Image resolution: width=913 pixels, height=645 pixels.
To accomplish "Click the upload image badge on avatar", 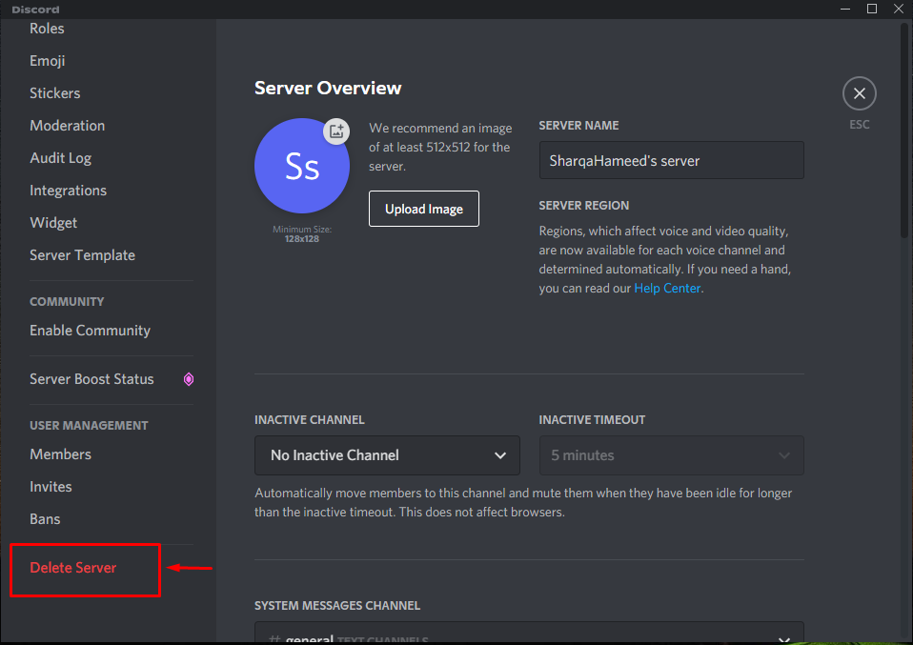I will click(x=335, y=131).
